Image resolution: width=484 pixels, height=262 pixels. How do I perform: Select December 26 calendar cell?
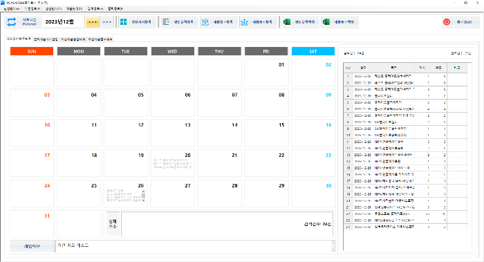pos(126,194)
